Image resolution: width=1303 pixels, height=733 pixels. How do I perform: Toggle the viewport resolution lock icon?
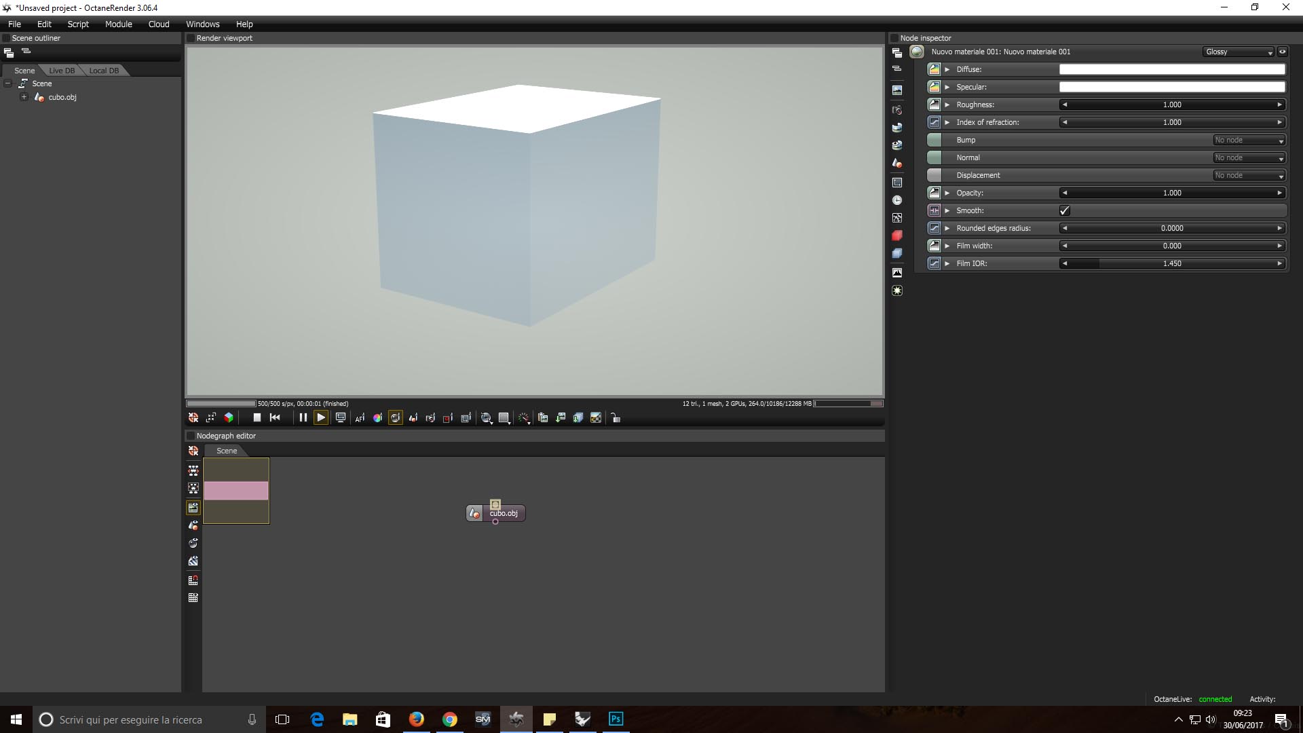click(x=616, y=418)
